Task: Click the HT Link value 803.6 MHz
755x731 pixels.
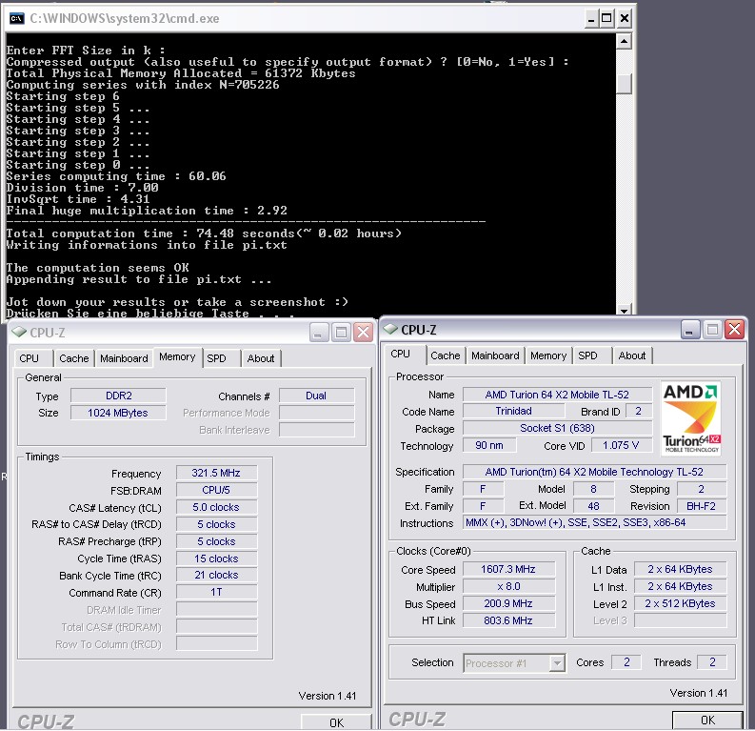Action: (x=509, y=620)
